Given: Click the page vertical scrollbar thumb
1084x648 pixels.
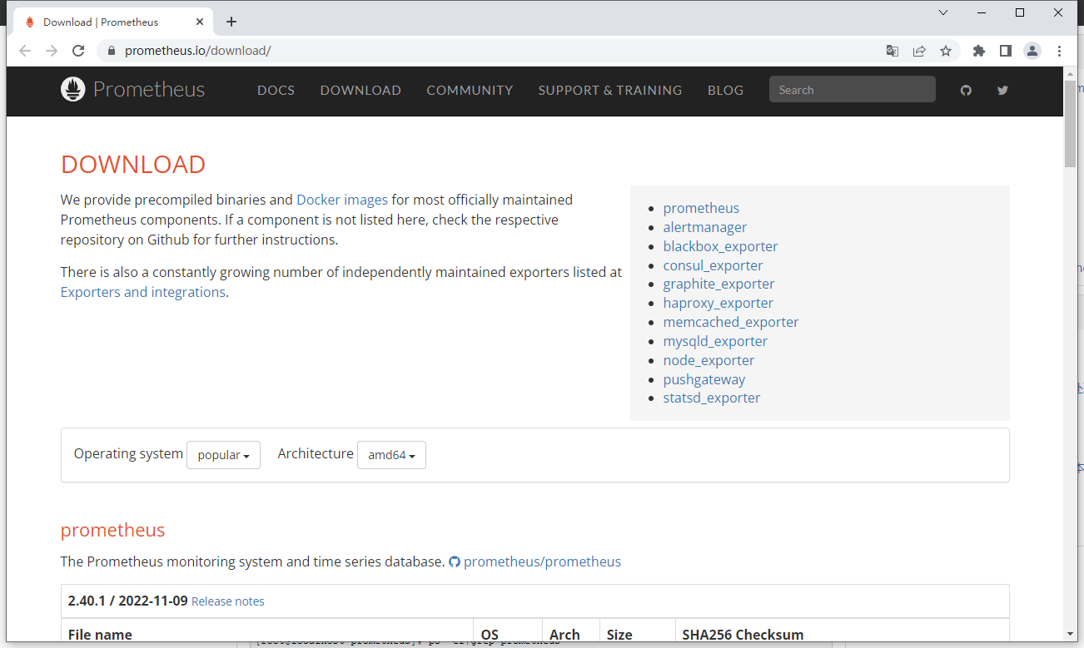Looking at the screenshot, I should coord(1071,125).
